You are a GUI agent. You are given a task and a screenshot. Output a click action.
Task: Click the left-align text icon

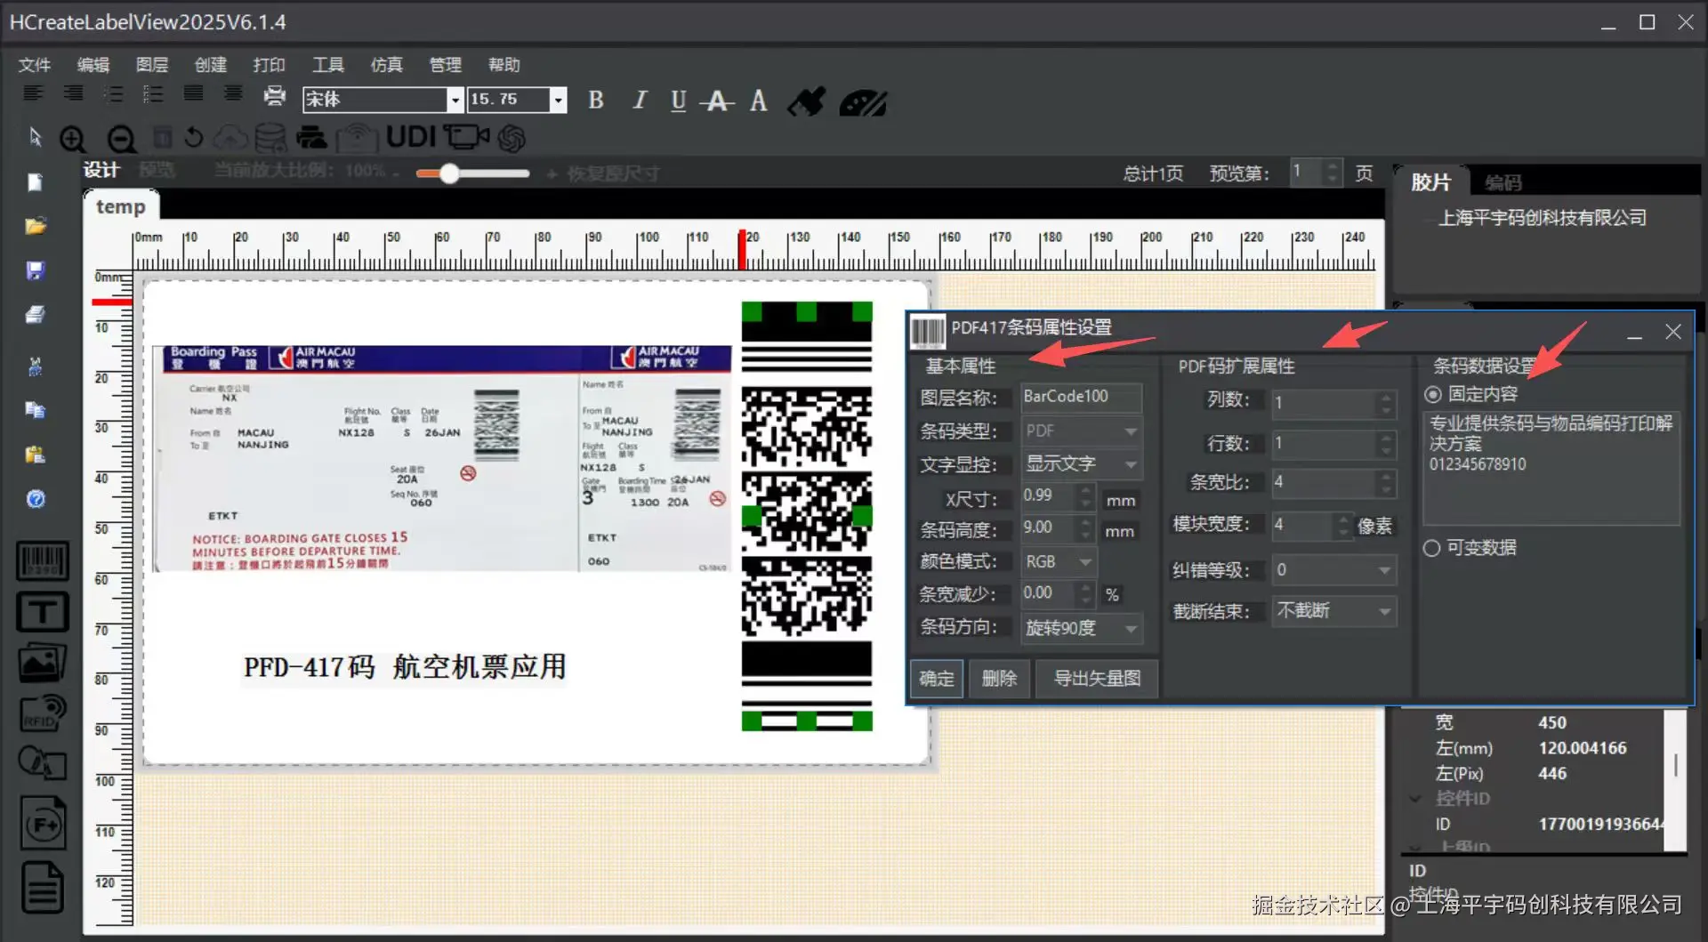coord(33,93)
